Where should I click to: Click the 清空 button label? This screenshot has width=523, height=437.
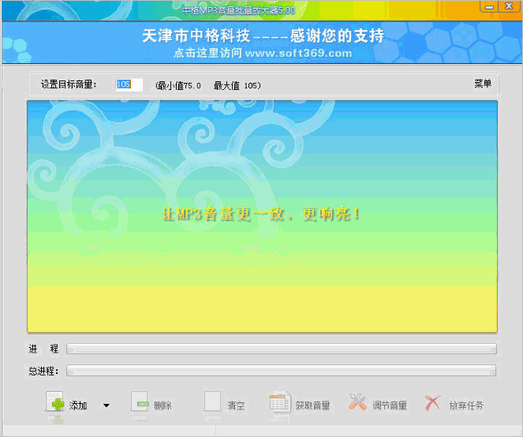tap(236, 405)
